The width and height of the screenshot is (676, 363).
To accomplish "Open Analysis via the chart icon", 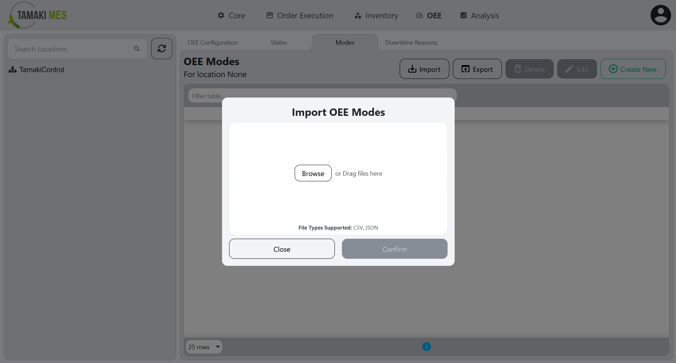I will point(463,15).
